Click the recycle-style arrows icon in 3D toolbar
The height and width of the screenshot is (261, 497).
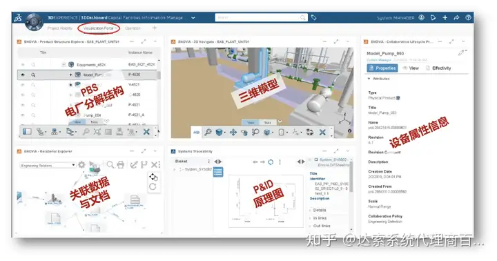310,133
